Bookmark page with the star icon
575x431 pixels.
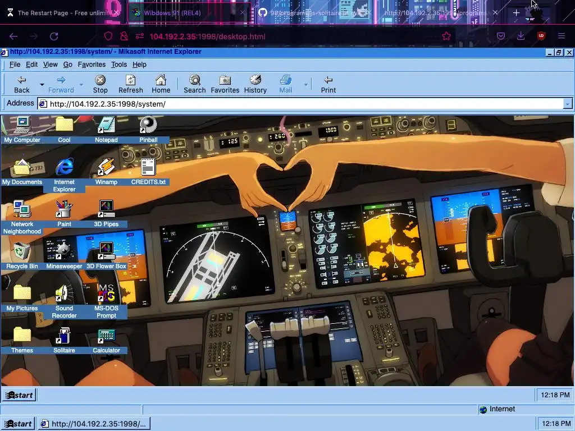pyautogui.click(x=446, y=36)
